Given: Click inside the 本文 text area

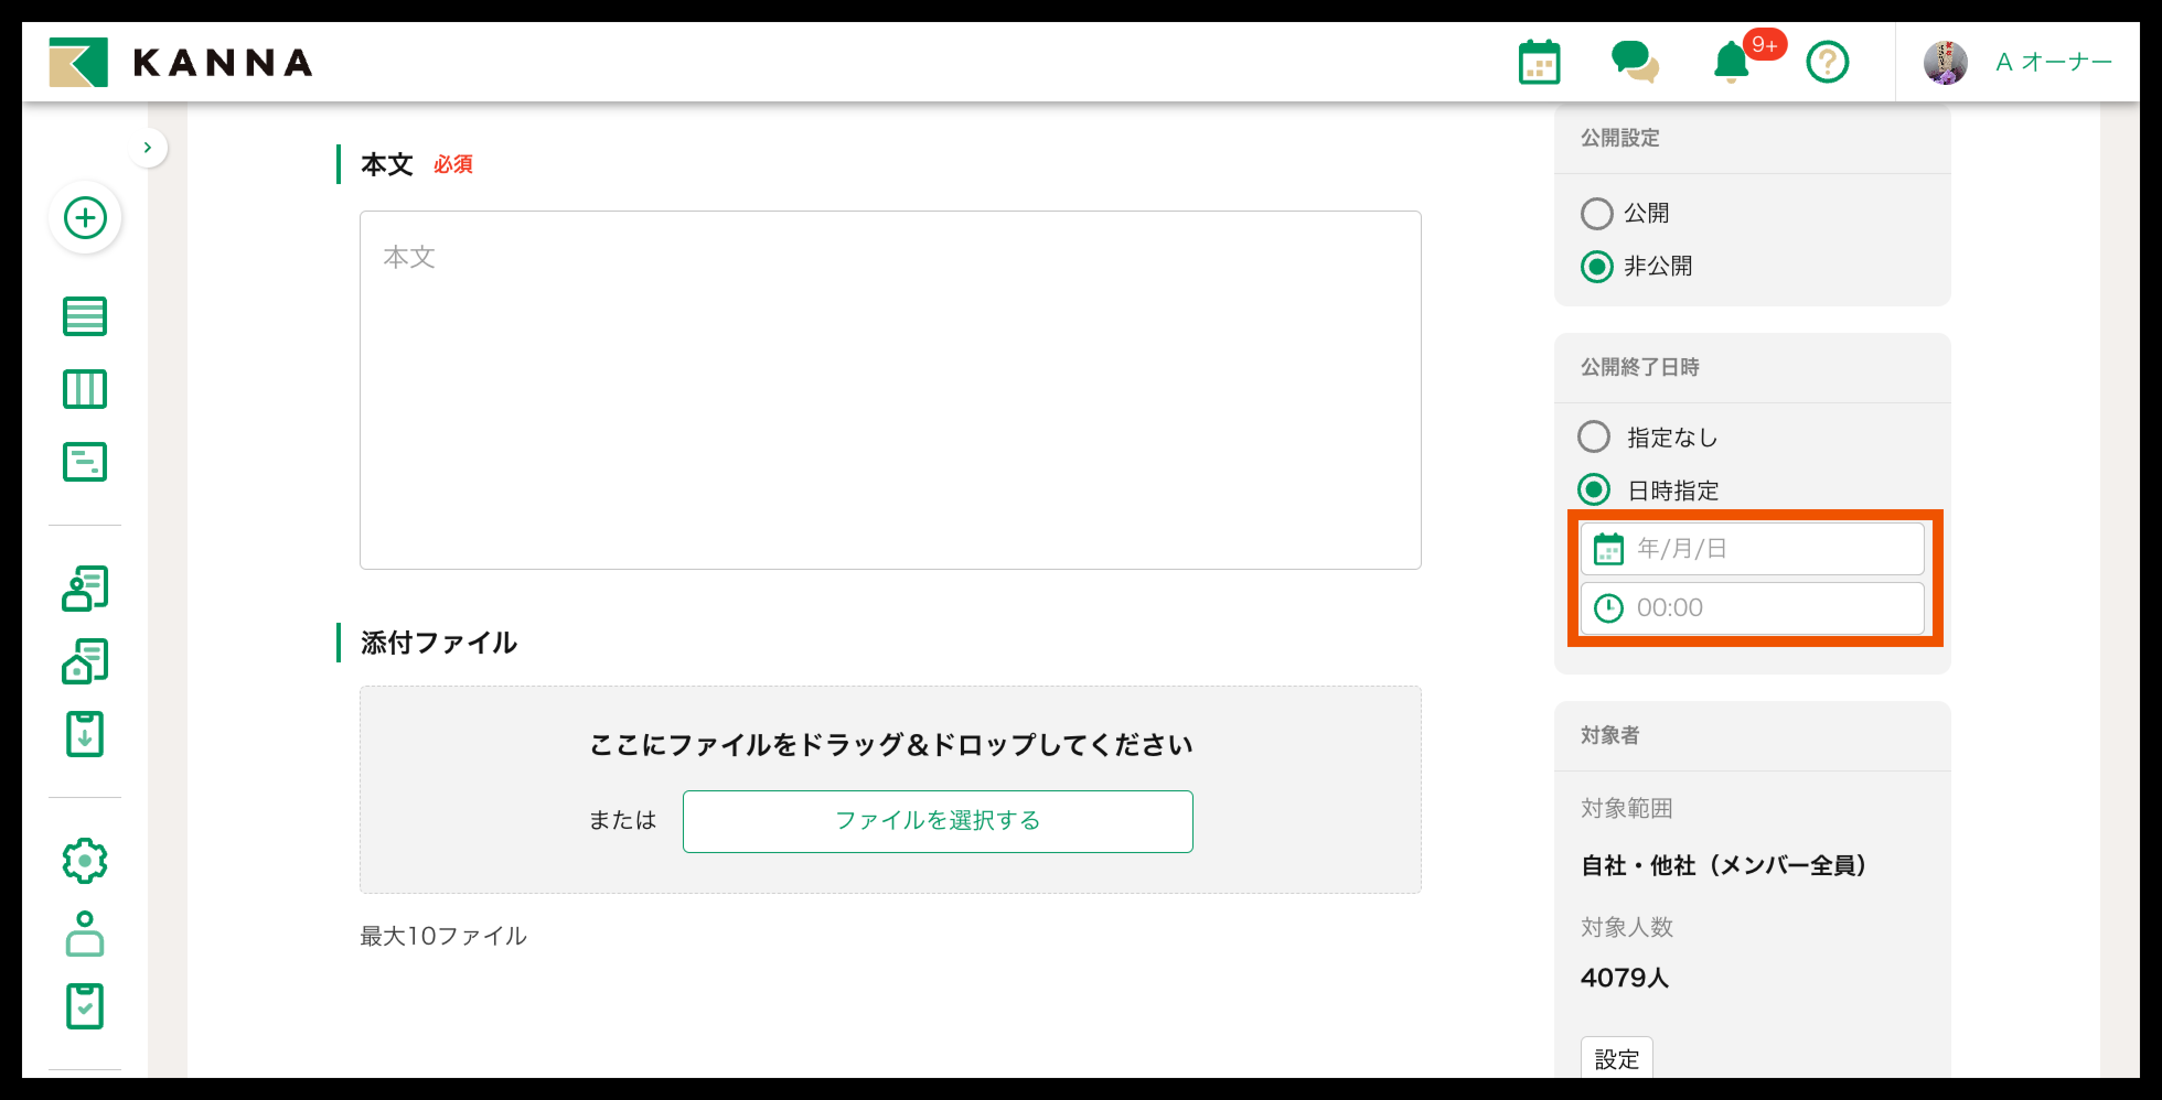Looking at the screenshot, I should point(890,390).
